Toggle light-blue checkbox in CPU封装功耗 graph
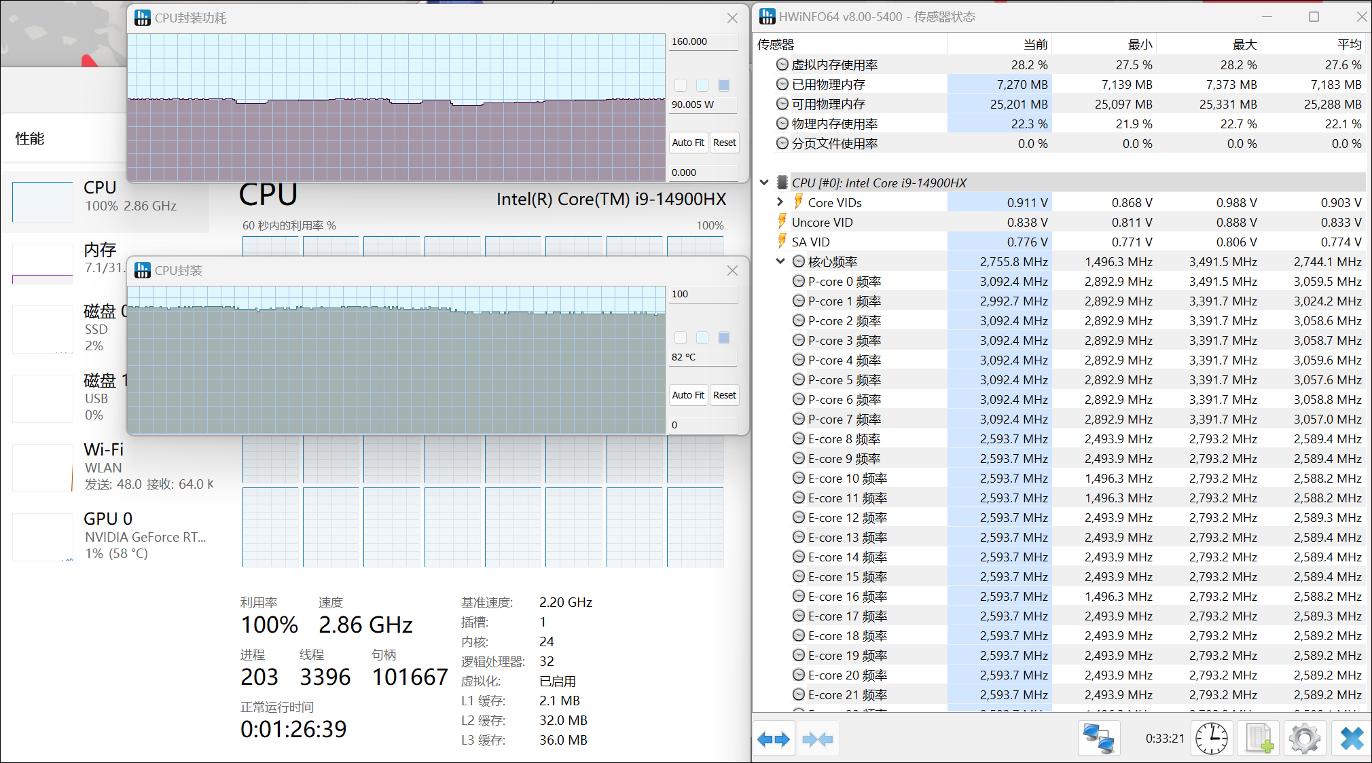Image resolution: width=1372 pixels, height=763 pixels. coord(702,86)
